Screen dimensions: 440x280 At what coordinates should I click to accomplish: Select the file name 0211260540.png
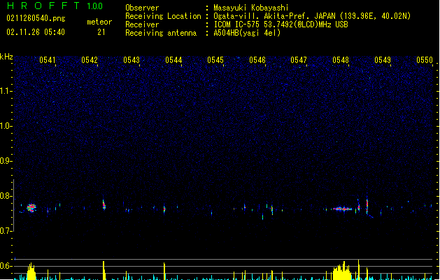tap(36, 18)
